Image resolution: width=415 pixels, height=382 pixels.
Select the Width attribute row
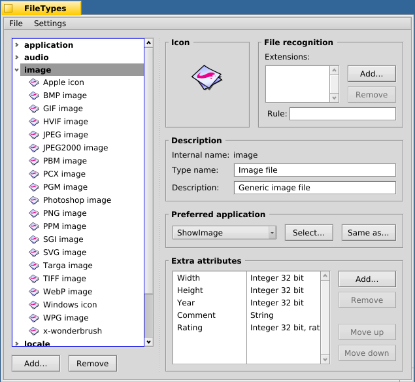point(246,278)
